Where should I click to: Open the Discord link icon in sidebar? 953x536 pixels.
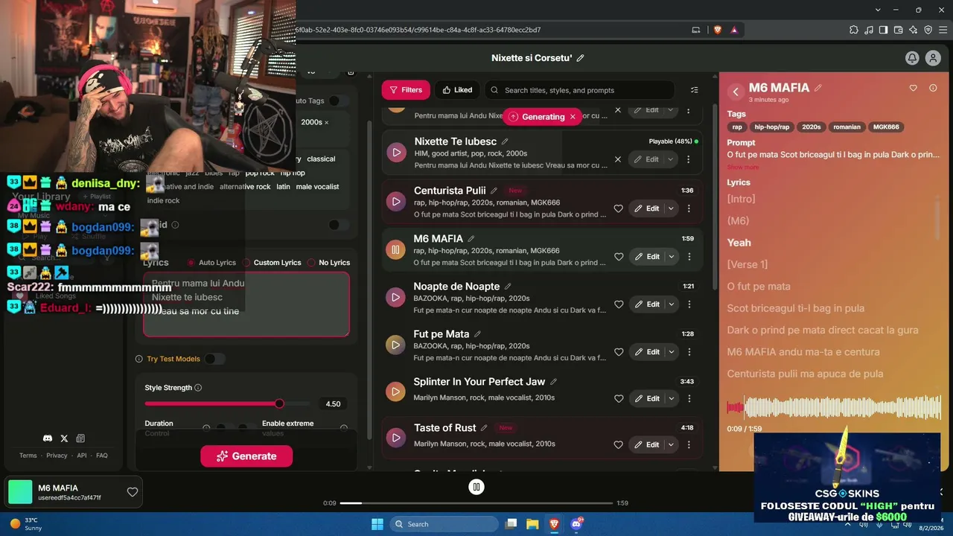pyautogui.click(x=48, y=438)
